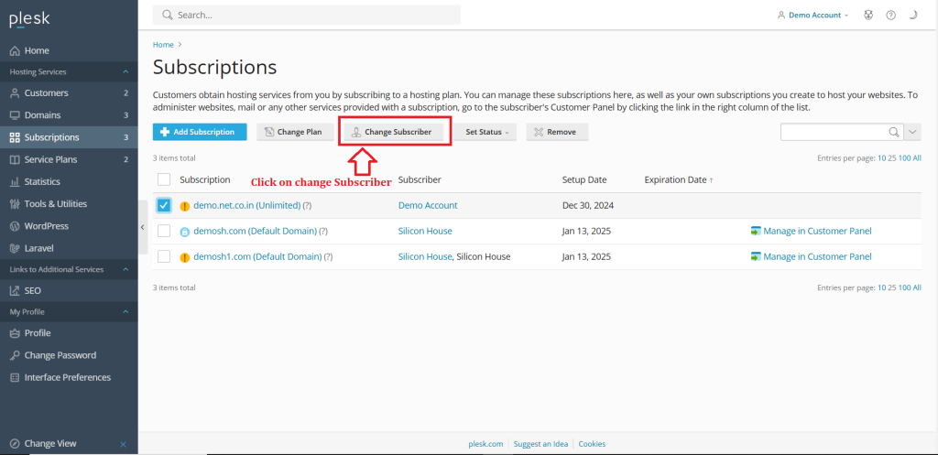Click the Tools & Utilities sliders icon

pos(15,204)
